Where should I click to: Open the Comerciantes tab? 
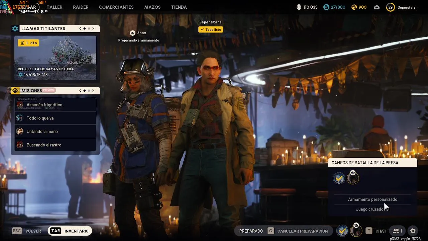click(x=116, y=7)
